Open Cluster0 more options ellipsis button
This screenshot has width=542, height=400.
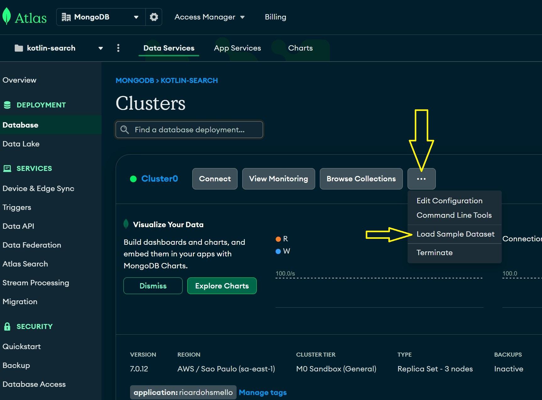421,179
